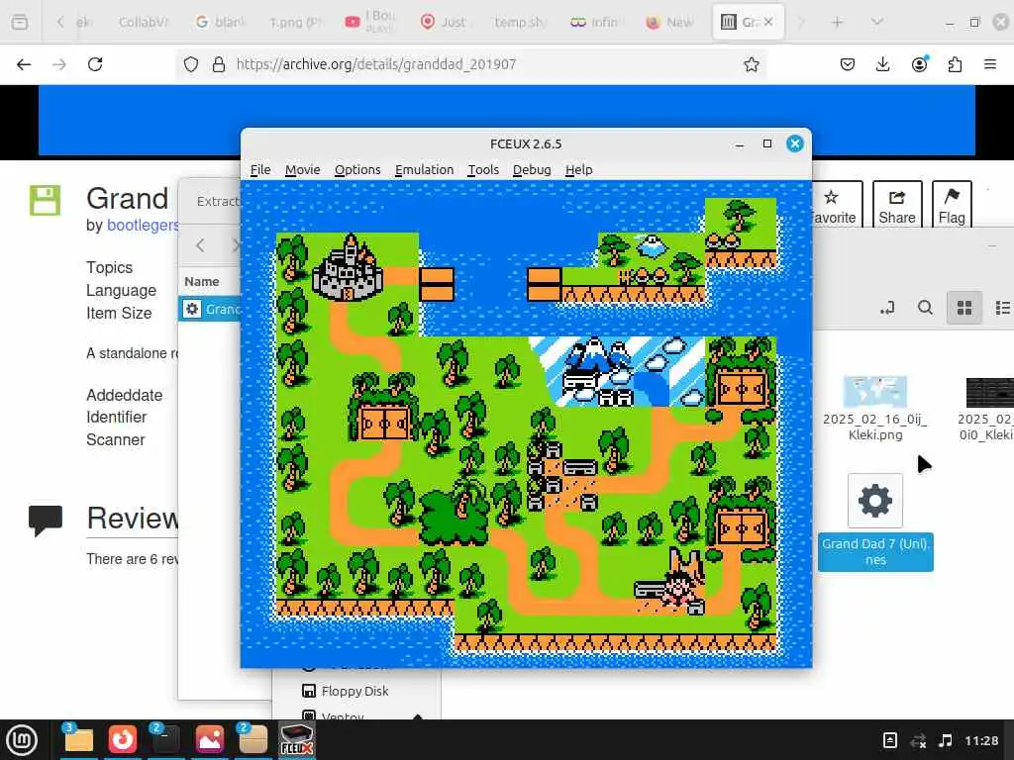Click the shield tracking protection icon
This screenshot has height=760, width=1014.
pos(191,64)
